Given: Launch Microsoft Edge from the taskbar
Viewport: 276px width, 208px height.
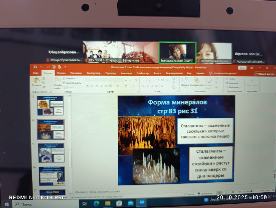Looking at the screenshot, I should [96, 203].
